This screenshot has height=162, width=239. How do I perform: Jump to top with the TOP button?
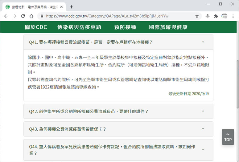pos(228,137)
